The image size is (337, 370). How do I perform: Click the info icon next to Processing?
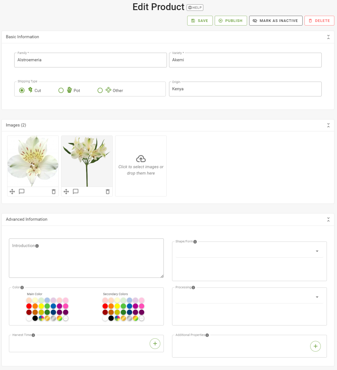(x=193, y=288)
